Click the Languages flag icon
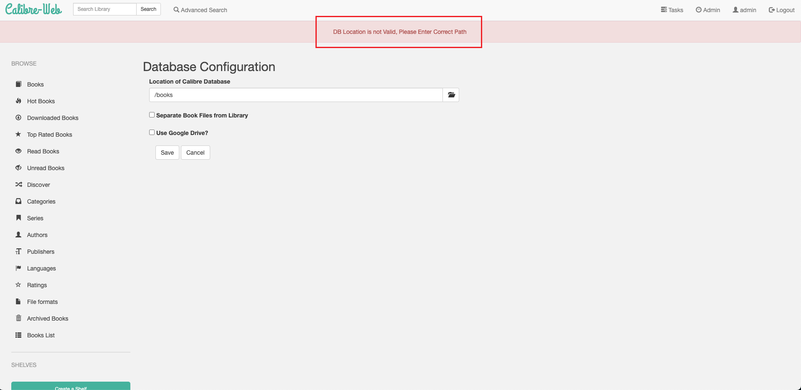The image size is (801, 390). (x=18, y=268)
